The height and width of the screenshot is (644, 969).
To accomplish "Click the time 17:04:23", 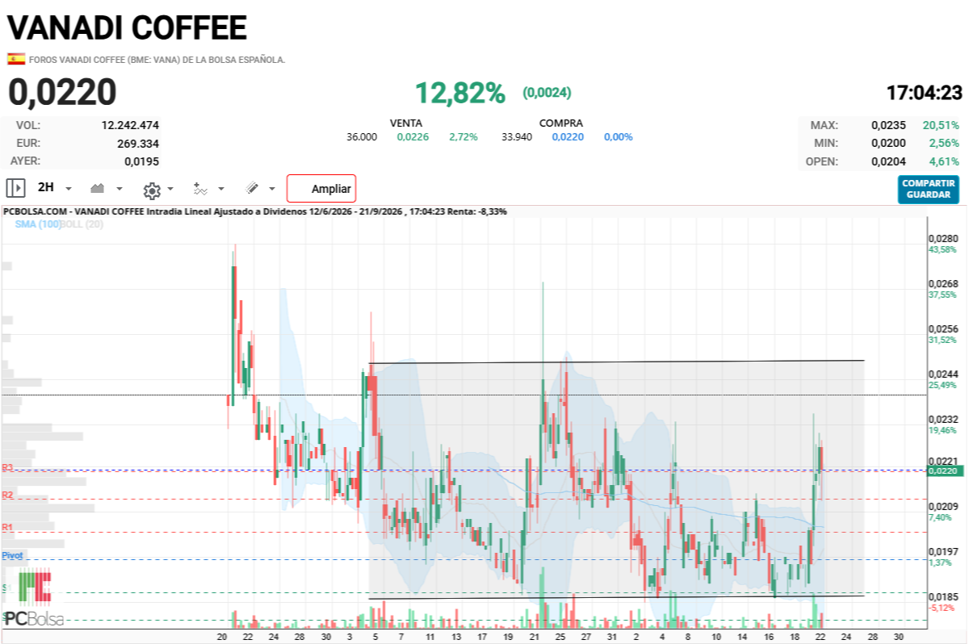I will click(925, 93).
